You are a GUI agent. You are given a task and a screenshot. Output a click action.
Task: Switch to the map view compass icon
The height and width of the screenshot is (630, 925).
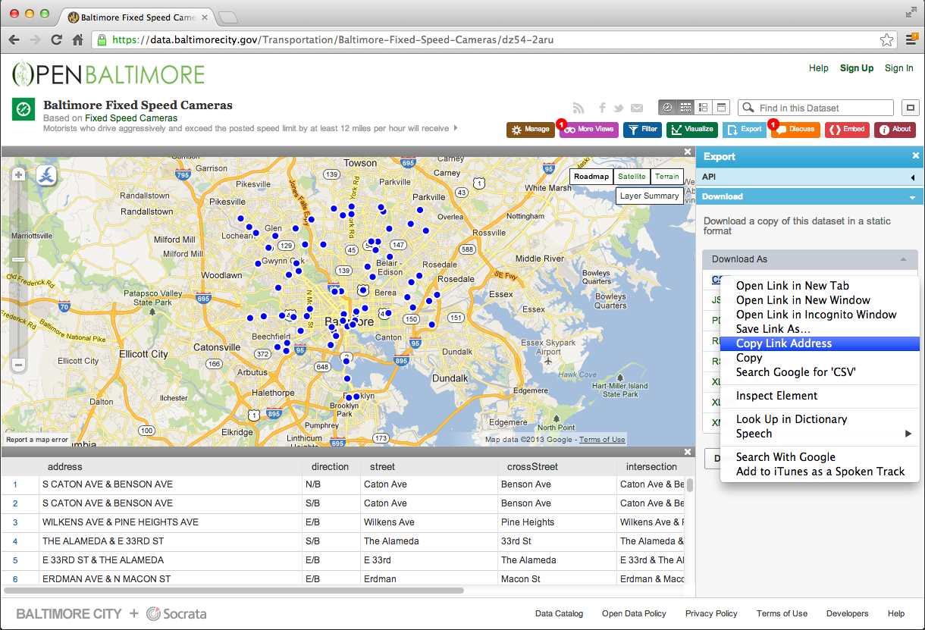(667, 108)
